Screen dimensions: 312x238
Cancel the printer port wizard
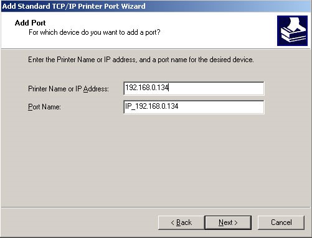click(281, 222)
